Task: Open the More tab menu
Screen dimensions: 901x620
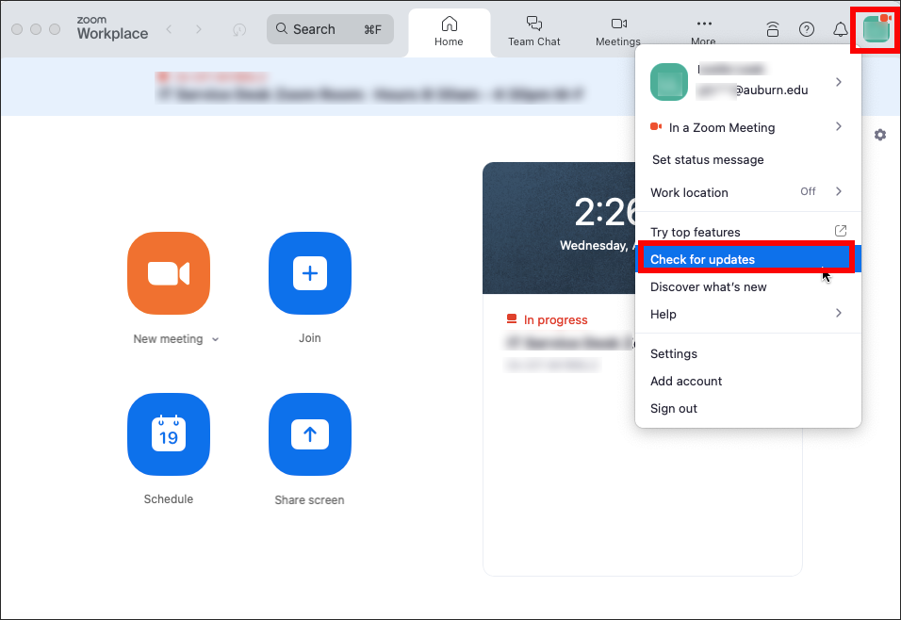Action: tap(703, 32)
